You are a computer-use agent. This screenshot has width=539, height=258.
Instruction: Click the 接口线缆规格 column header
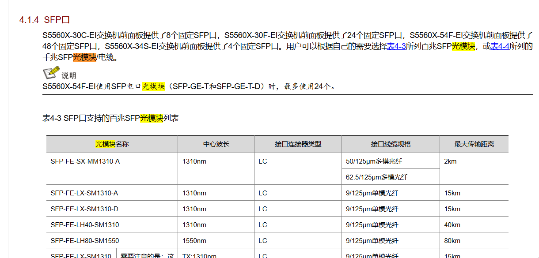pos(391,144)
